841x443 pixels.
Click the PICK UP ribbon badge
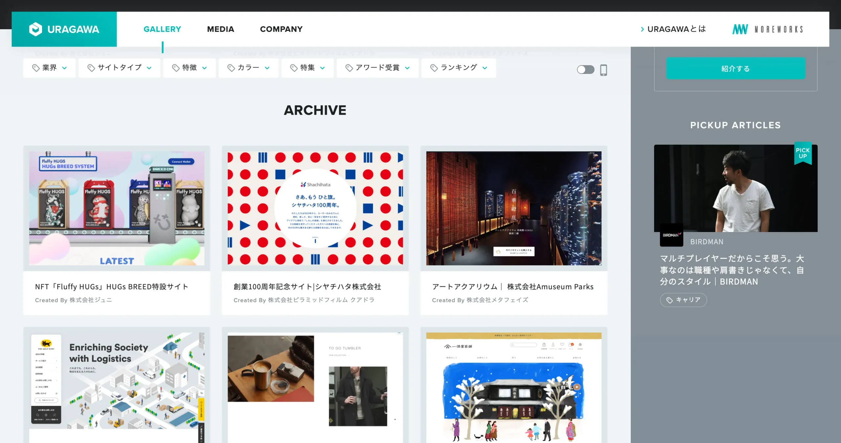(803, 153)
